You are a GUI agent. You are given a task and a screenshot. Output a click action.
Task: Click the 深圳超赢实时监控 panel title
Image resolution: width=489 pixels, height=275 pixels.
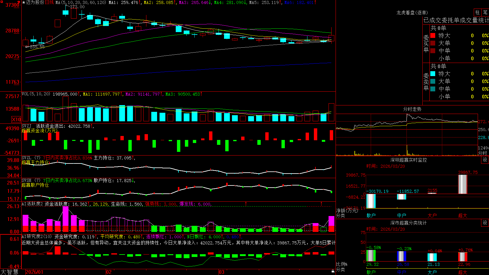[408, 160]
